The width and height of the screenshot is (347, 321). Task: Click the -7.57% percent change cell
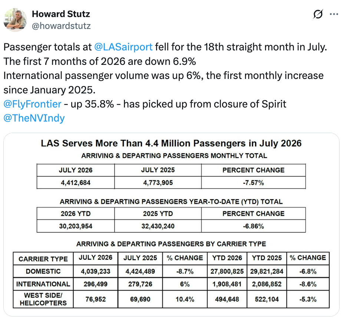[x=253, y=183]
